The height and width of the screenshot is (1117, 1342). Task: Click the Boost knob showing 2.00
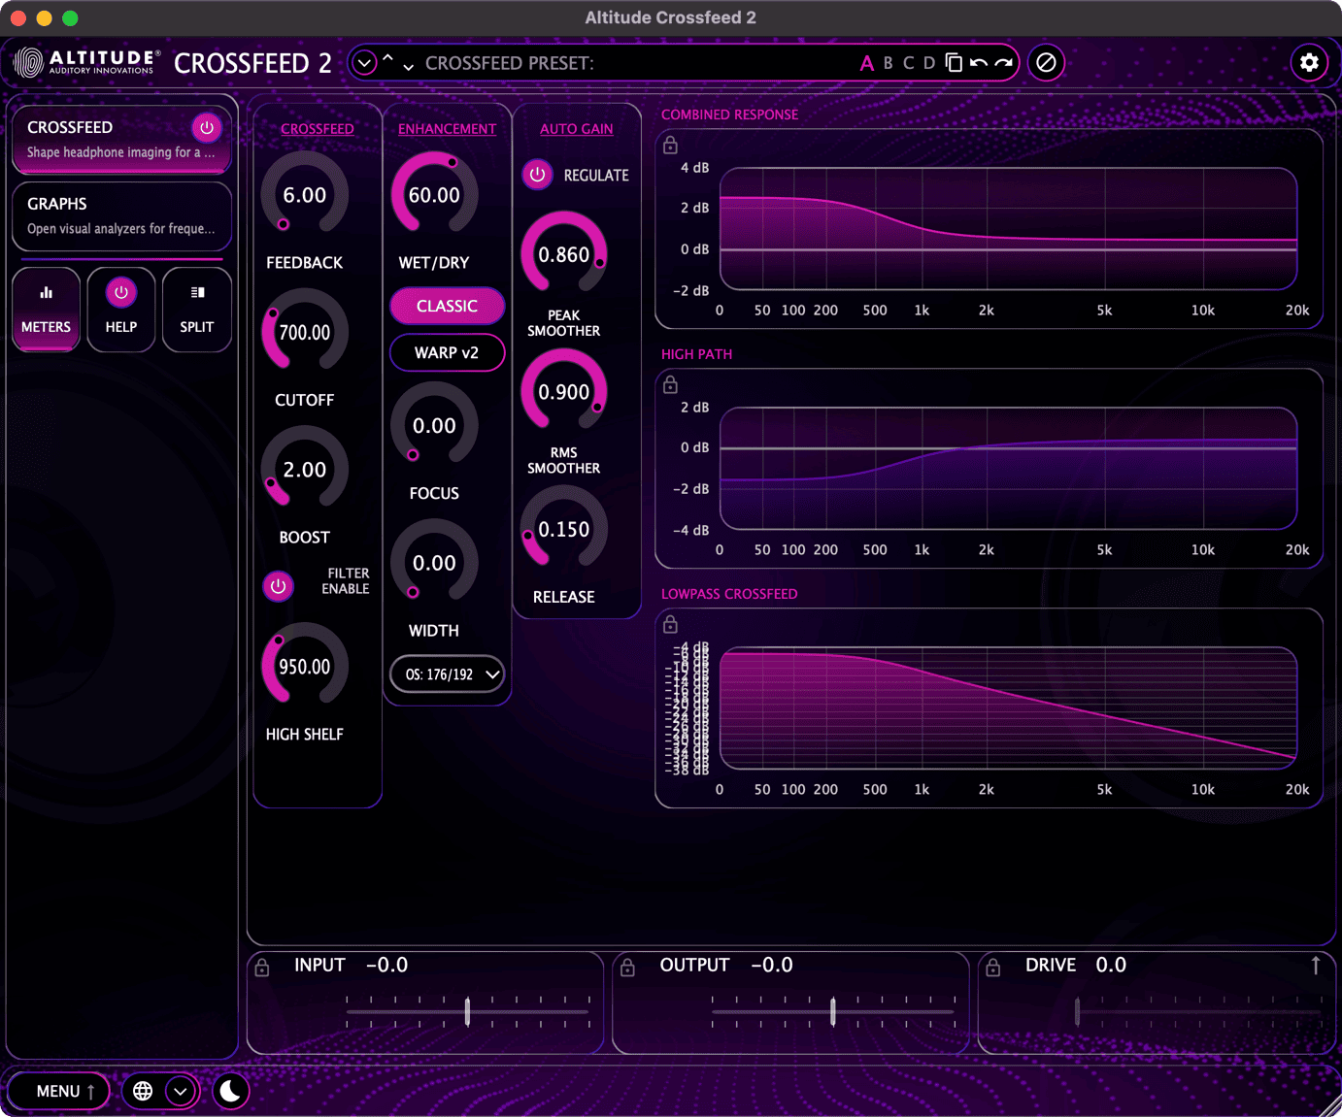pos(305,470)
